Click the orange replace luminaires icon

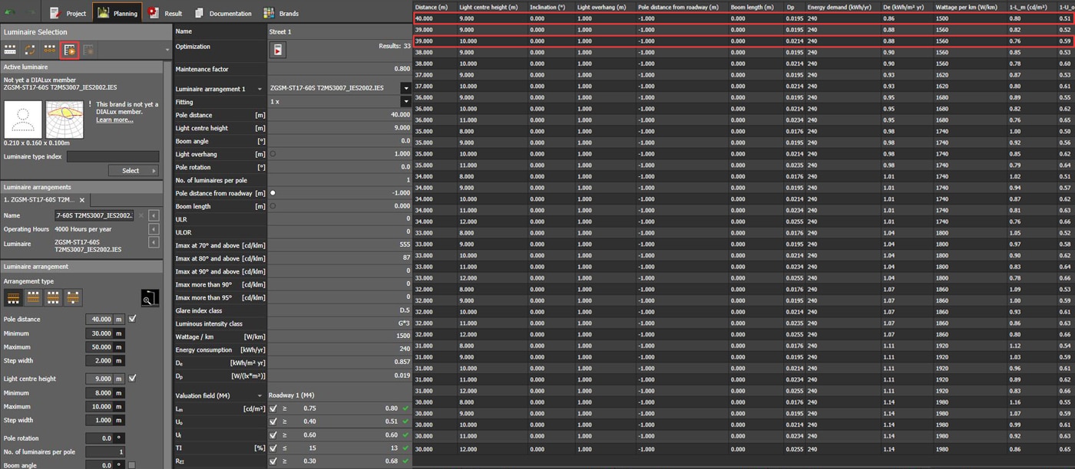coord(30,50)
